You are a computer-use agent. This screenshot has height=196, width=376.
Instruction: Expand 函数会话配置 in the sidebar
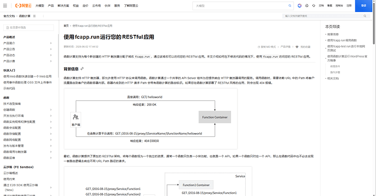tap(51, 128)
